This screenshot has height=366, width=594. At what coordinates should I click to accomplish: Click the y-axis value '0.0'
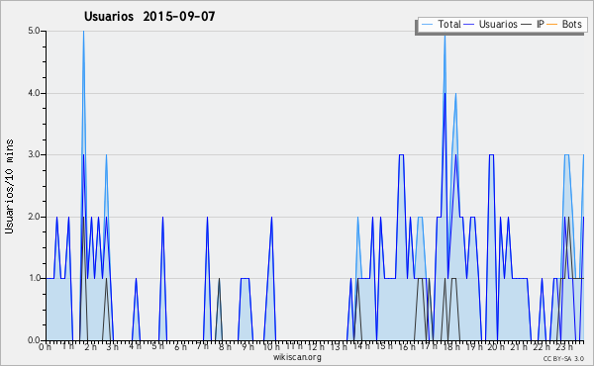point(34,340)
